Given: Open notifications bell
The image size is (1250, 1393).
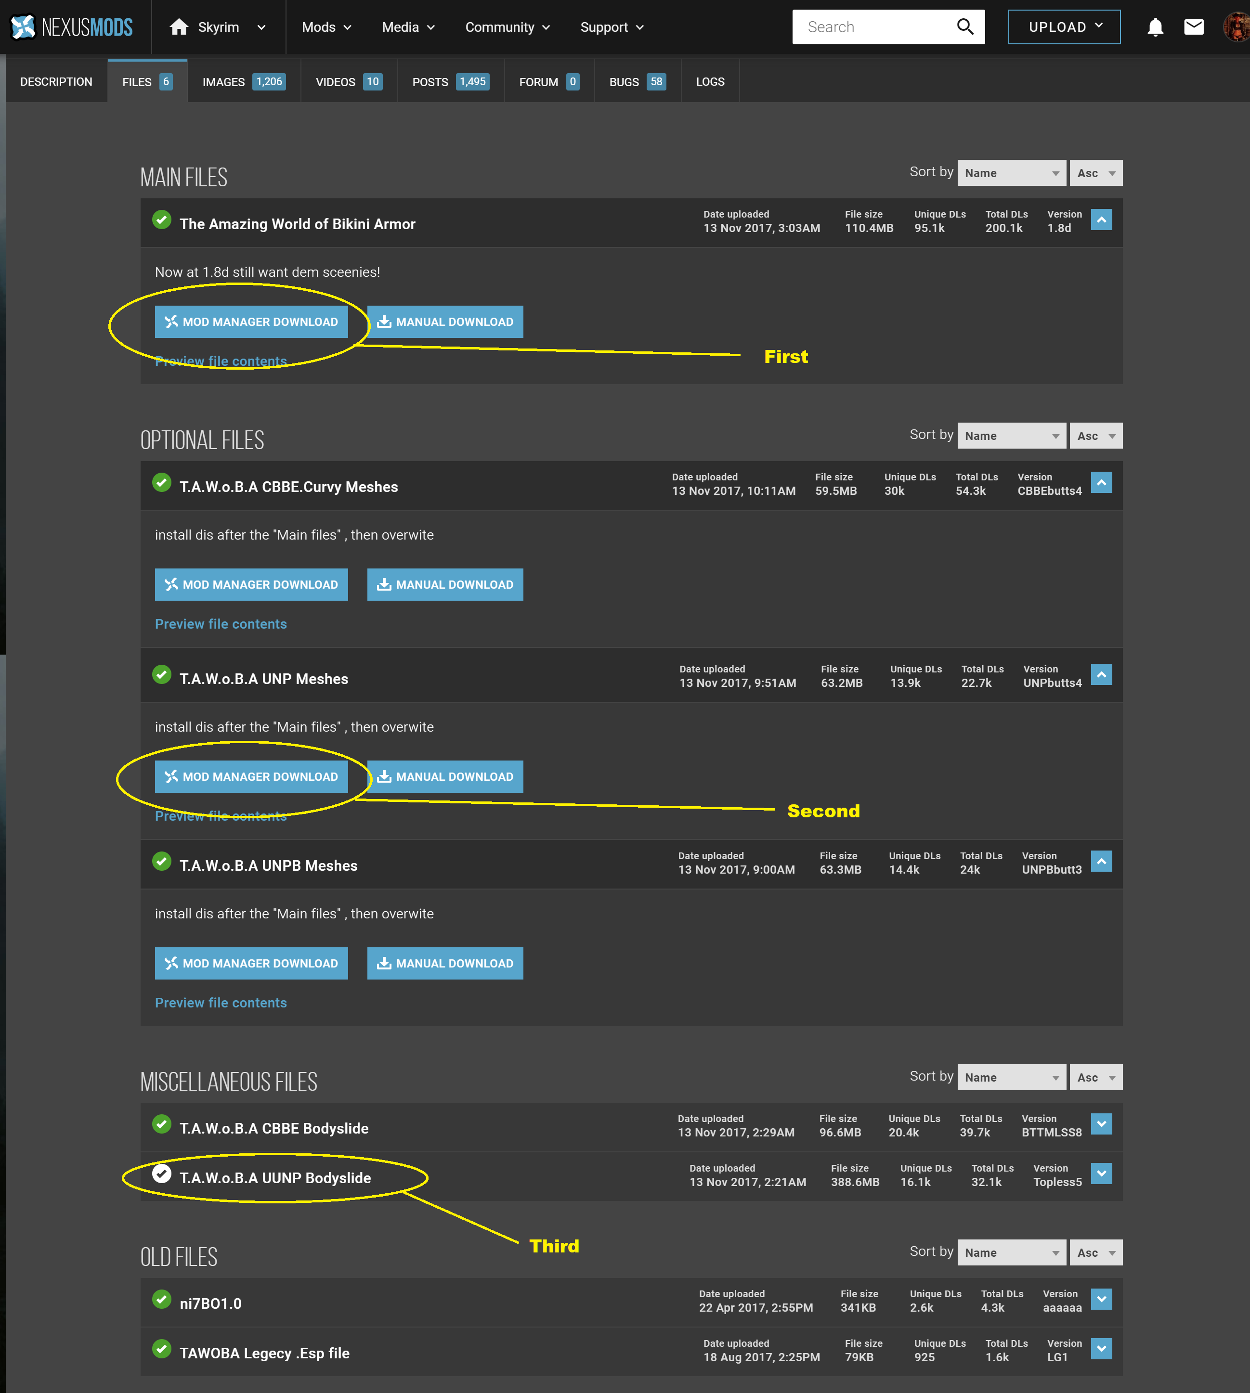Looking at the screenshot, I should pos(1155,27).
